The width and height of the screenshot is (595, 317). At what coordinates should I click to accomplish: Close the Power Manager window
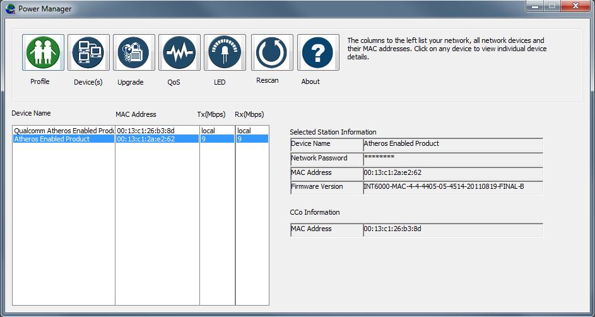(x=575, y=6)
